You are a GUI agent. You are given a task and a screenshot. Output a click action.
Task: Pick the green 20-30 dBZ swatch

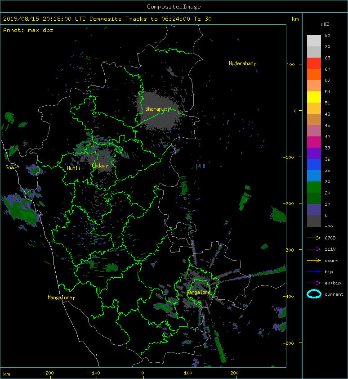click(x=314, y=187)
